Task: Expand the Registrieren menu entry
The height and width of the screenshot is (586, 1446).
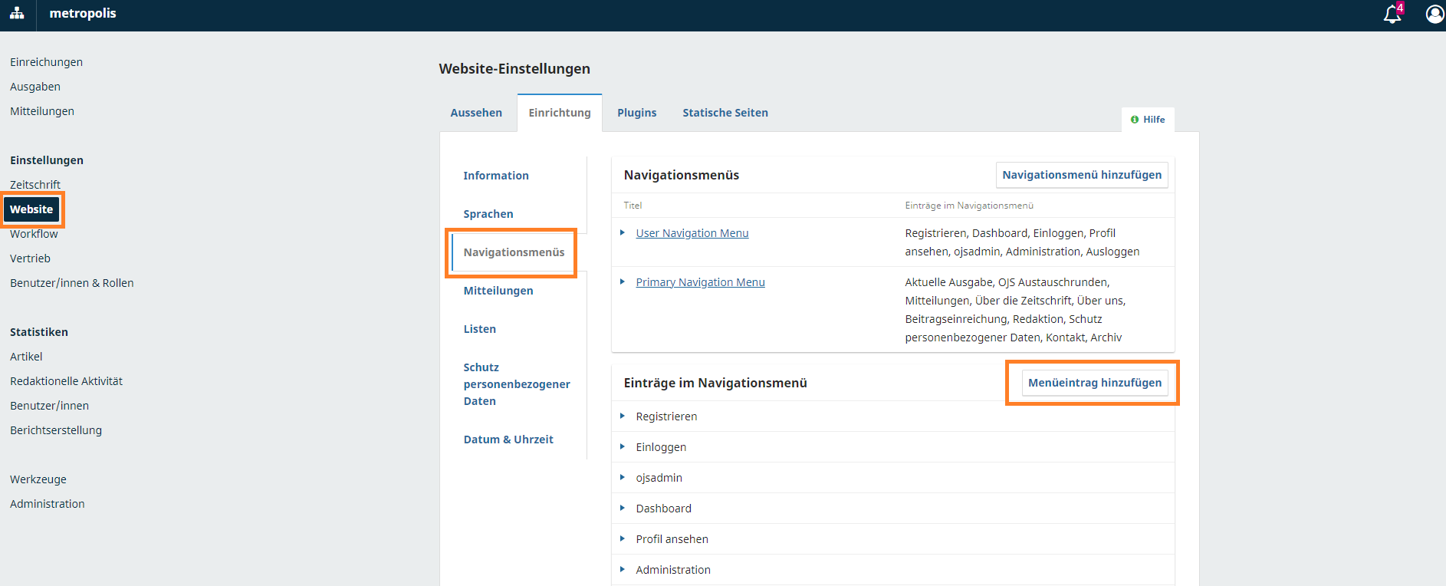Action: pyautogui.click(x=623, y=416)
